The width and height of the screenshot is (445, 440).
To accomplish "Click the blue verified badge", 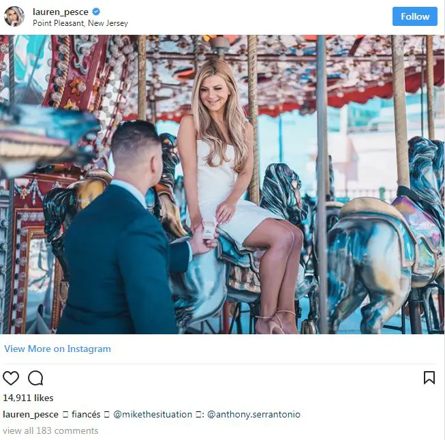I will pyautogui.click(x=97, y=12).
